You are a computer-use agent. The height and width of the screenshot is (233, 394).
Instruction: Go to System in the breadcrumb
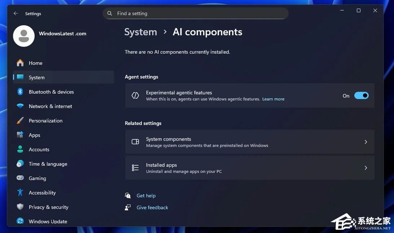click(x=140, y=32)
